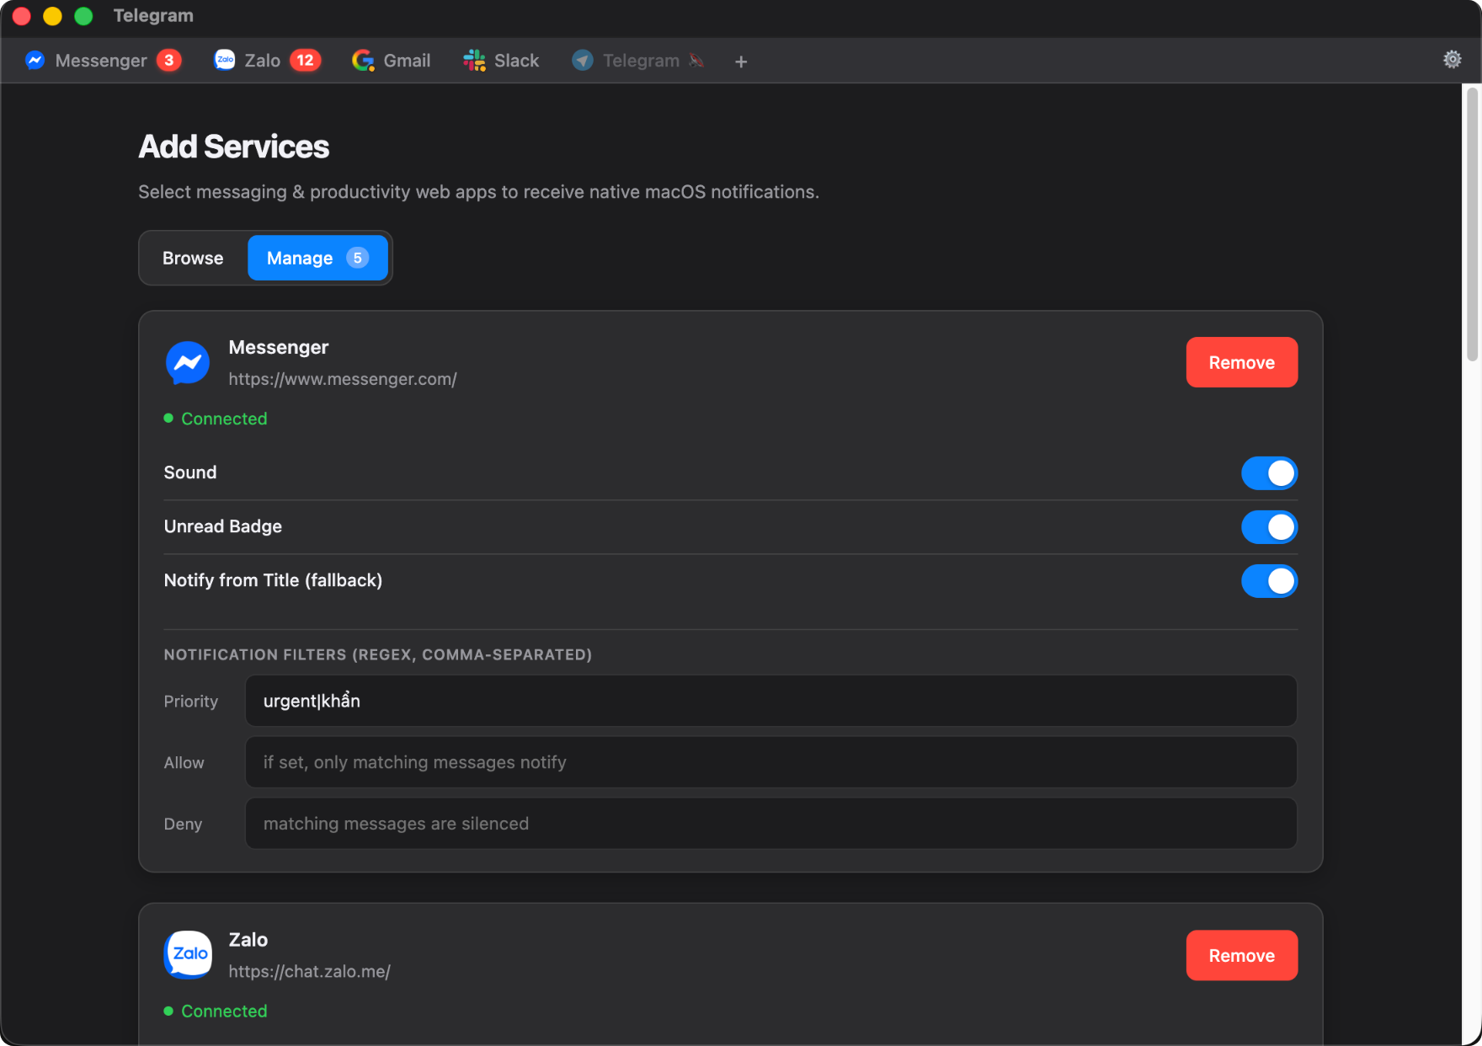
Task: Toggle Unread Badge for Messenger
Action: coord(1269,527)
